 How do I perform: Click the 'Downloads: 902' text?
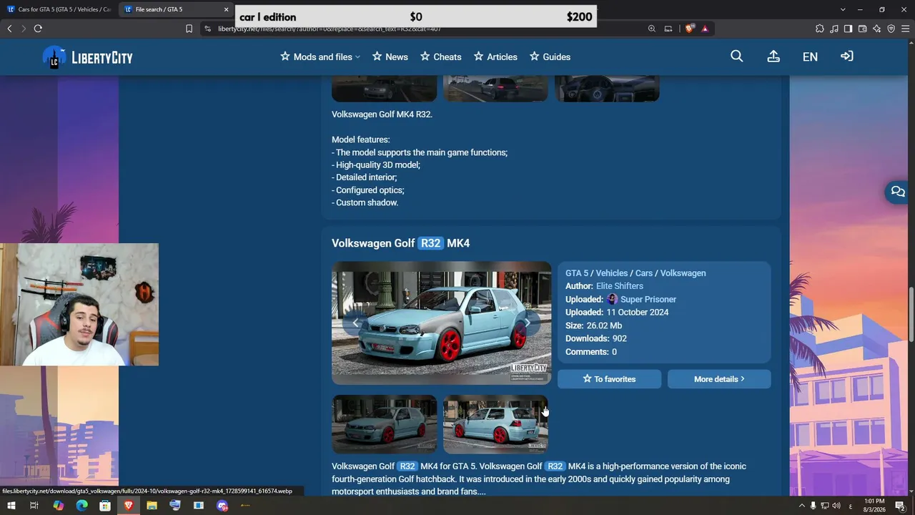[596, 338]
